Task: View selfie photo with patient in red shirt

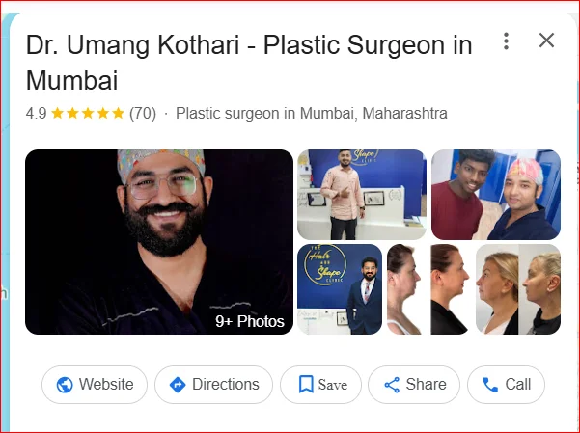Action: (496, 195)
